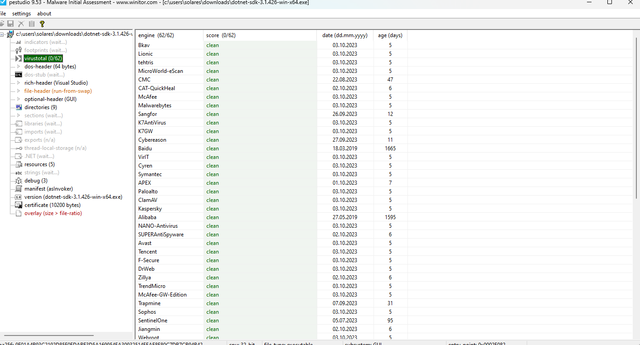Select the Cybereason engine name
Image resolution: width=640 pixels, height=345 pixels.
pos(152,140)
